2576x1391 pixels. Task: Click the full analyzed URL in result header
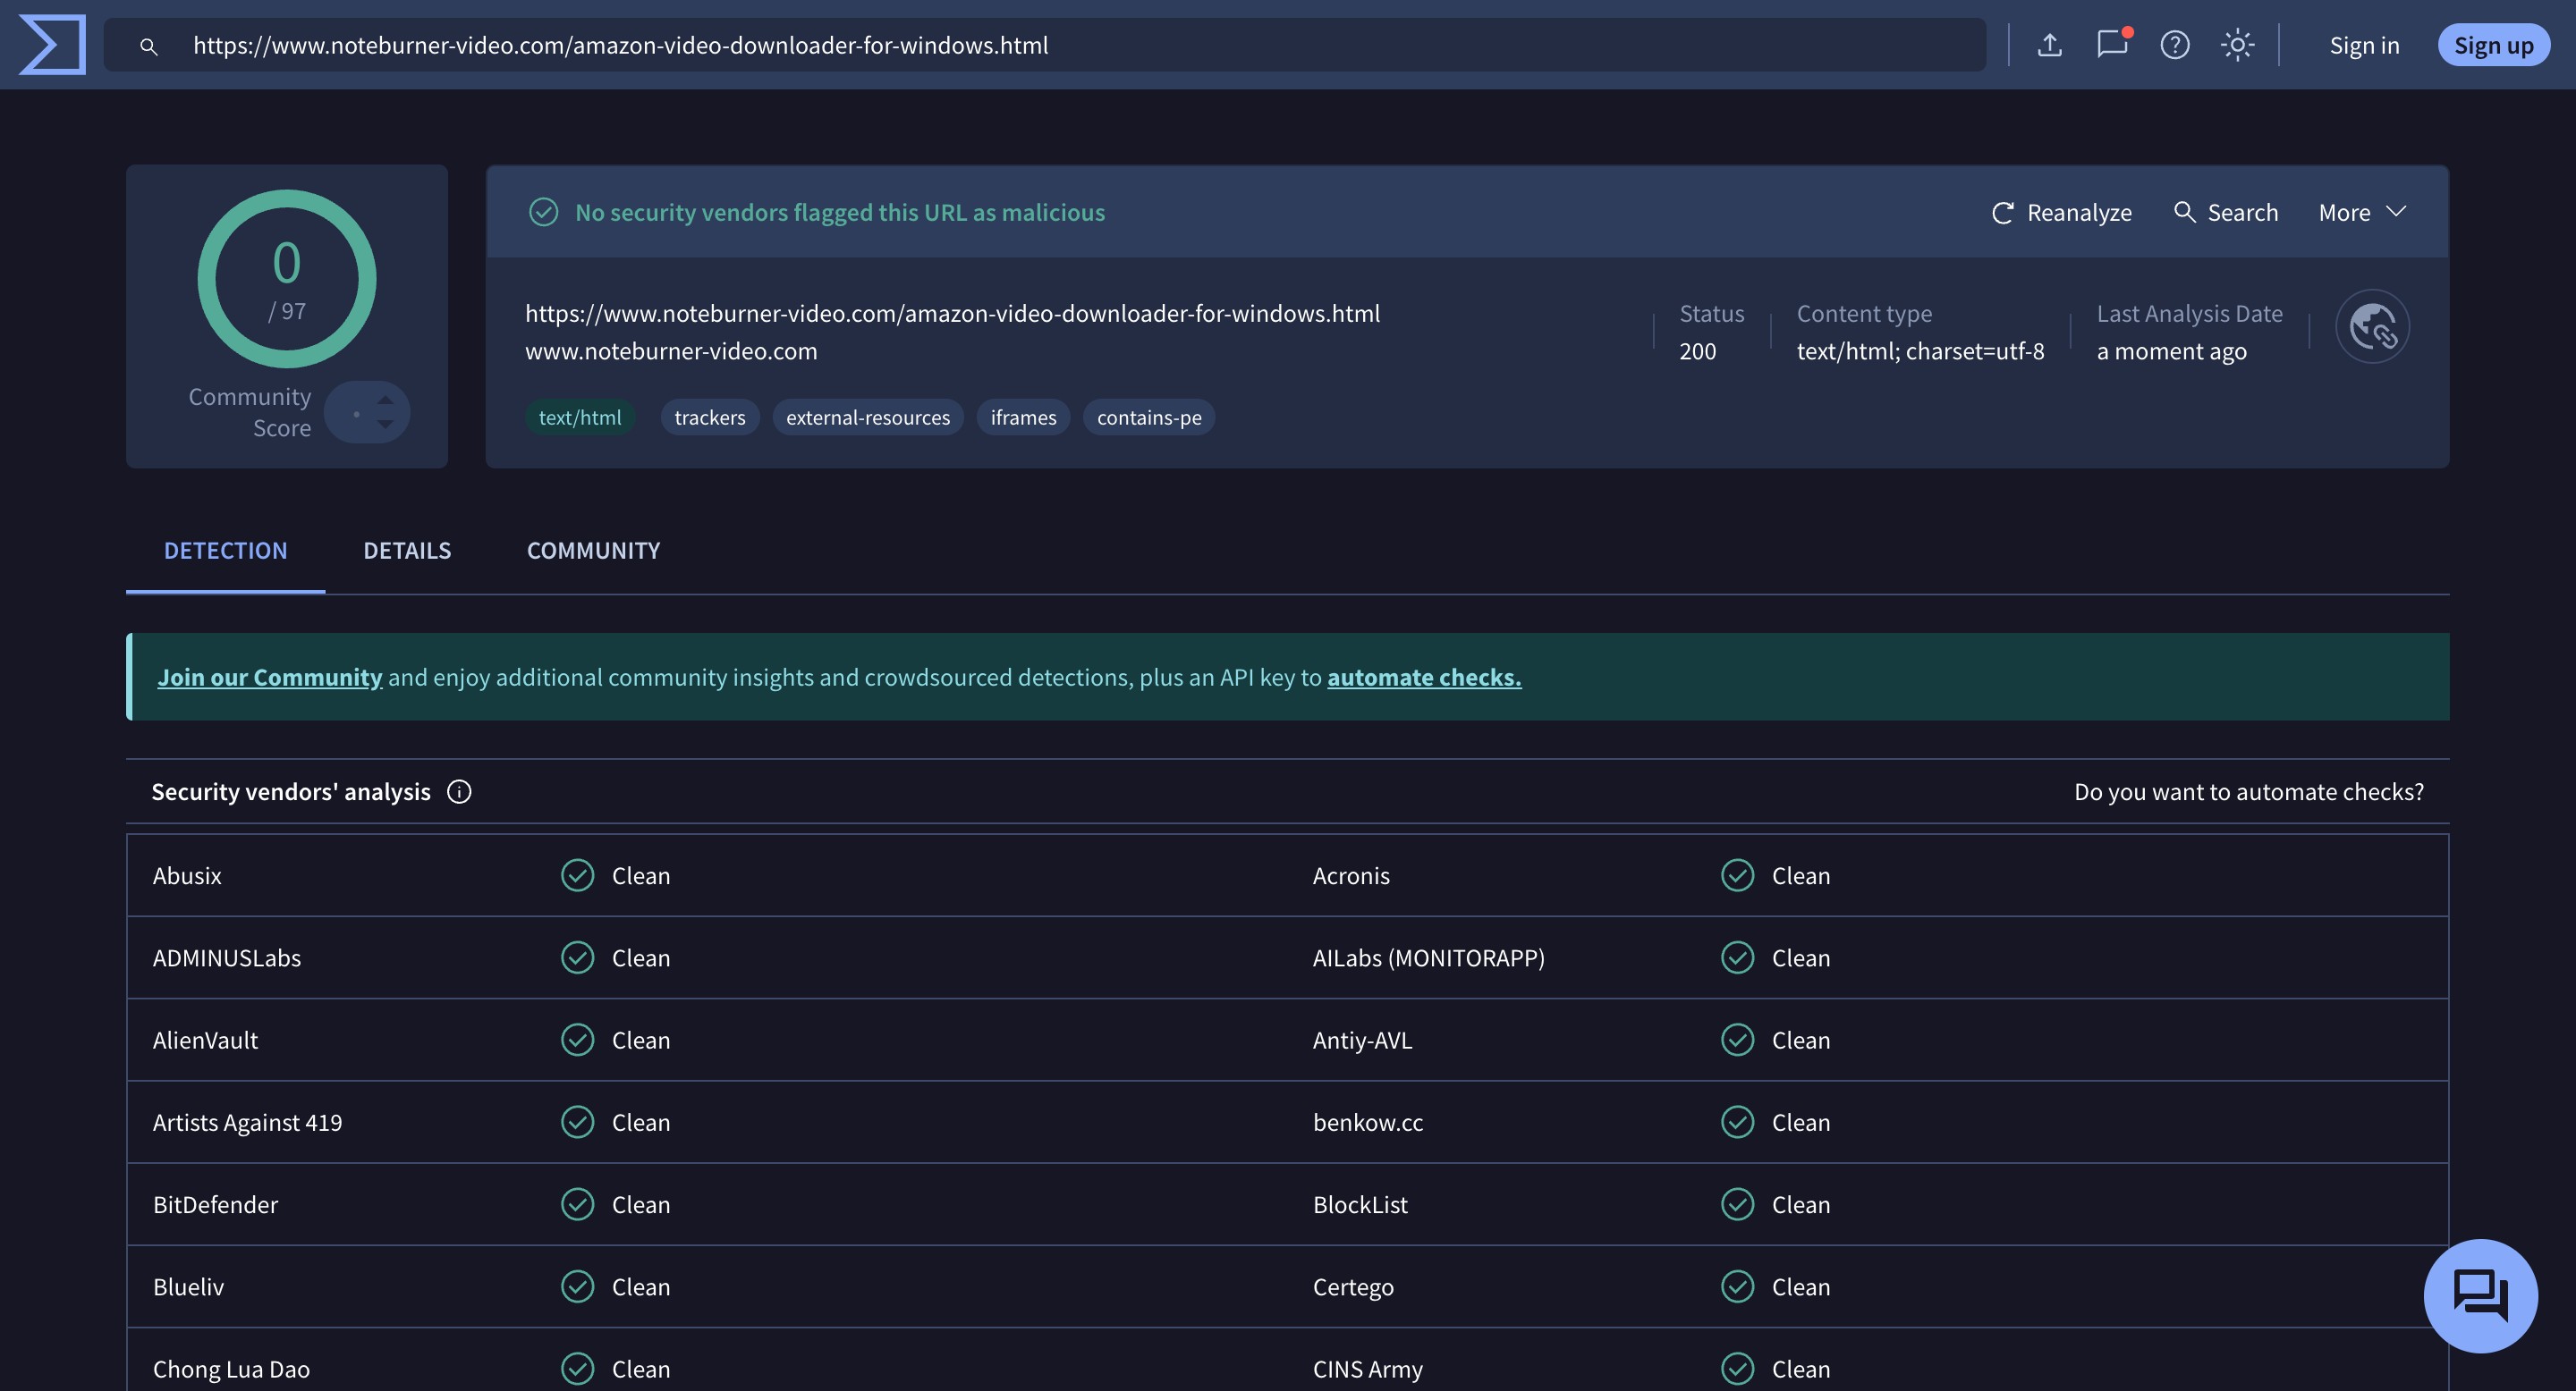(x=952, y=314)
